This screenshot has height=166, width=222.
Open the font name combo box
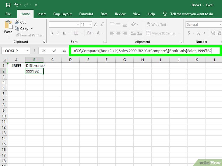(64, 25)
